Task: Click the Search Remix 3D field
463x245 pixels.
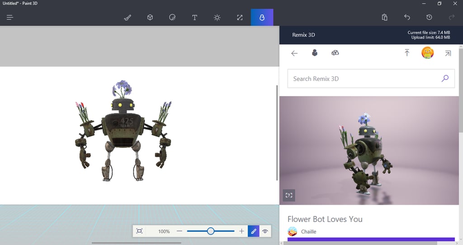Action: click(371, 78)
